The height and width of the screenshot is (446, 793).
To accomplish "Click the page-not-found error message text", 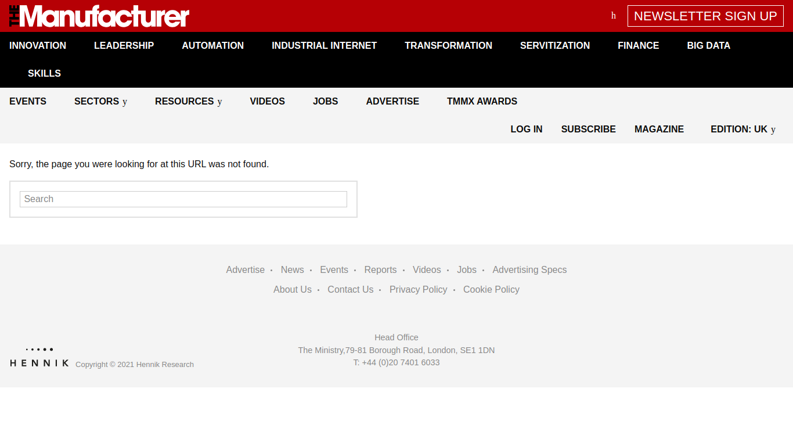I will [139, 164].
